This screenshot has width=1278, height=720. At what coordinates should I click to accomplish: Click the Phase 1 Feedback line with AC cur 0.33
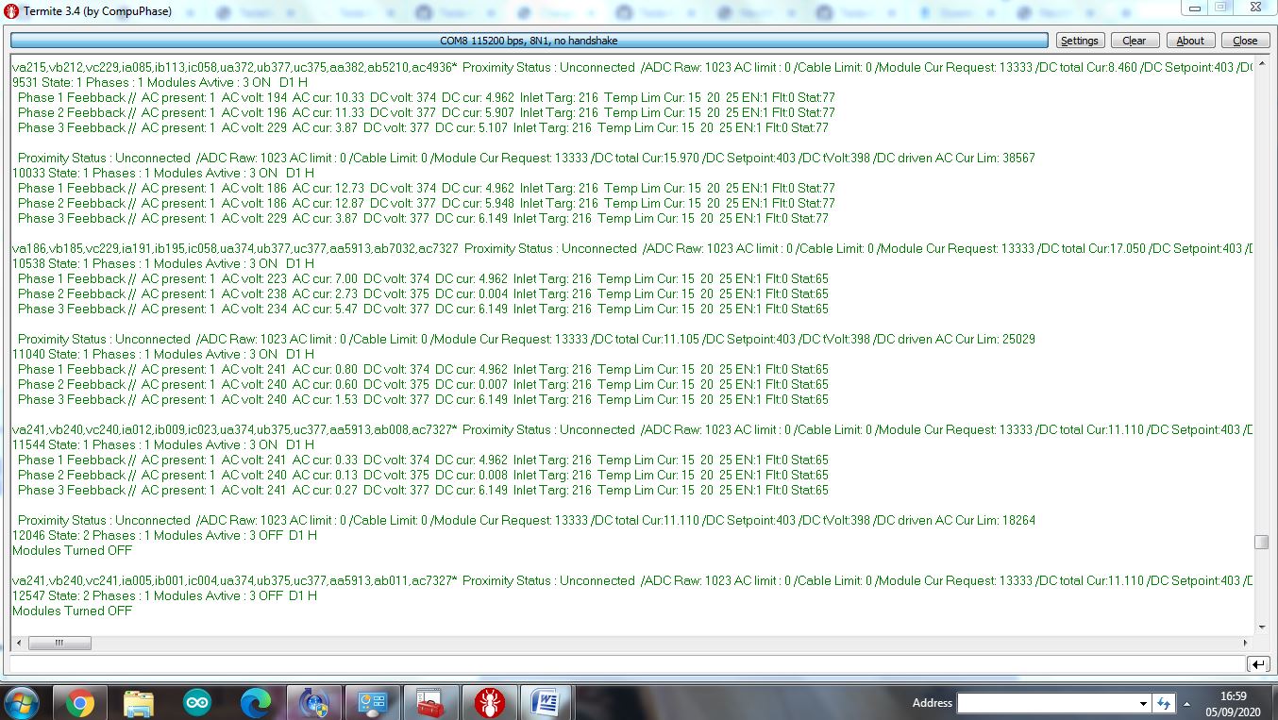[x=423, y=460]
